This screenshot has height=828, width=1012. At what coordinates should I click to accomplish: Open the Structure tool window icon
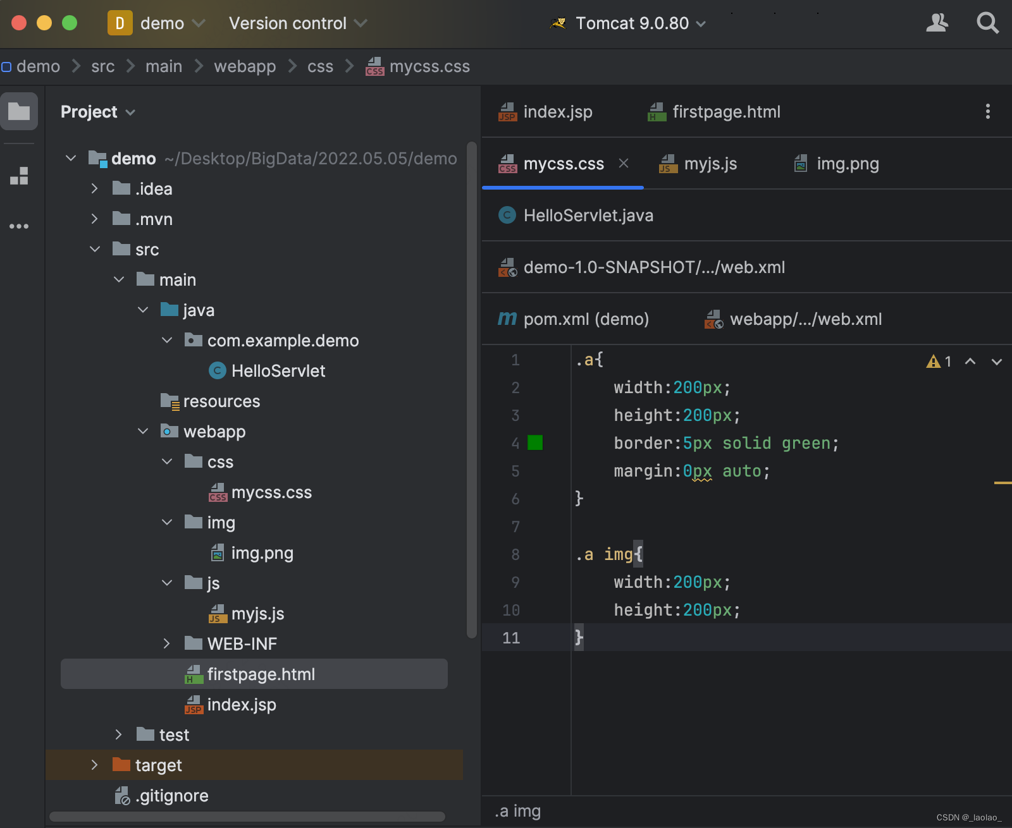(19, 176)
